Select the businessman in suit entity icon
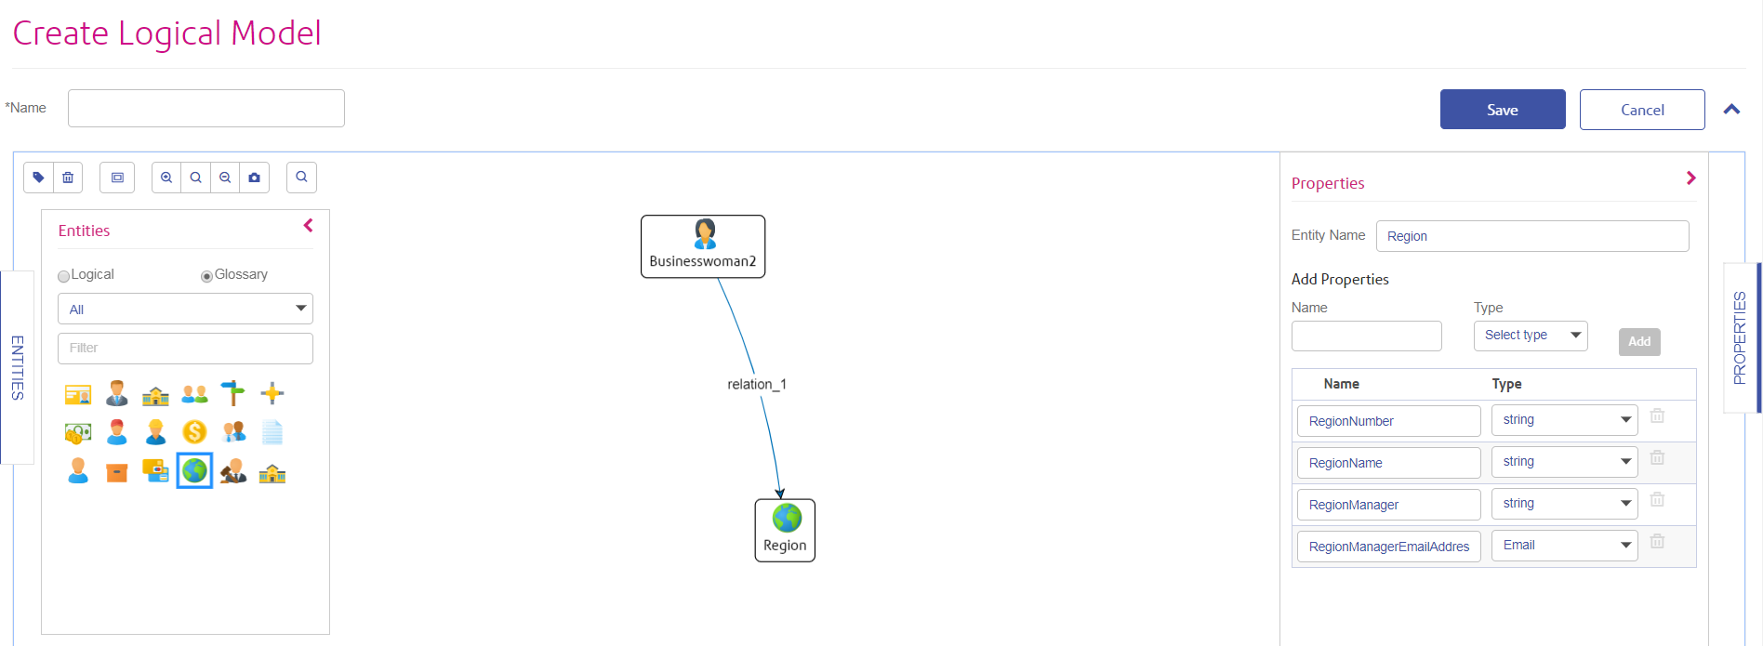This screenshot has height=646, width=1763. (x=117, y=394)
